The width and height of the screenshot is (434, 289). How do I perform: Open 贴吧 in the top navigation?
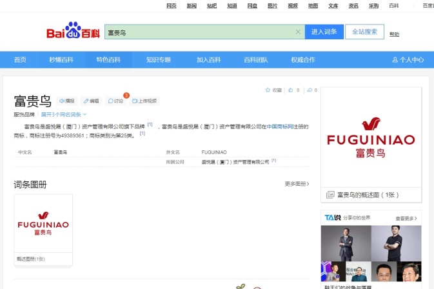click(212, 6)
